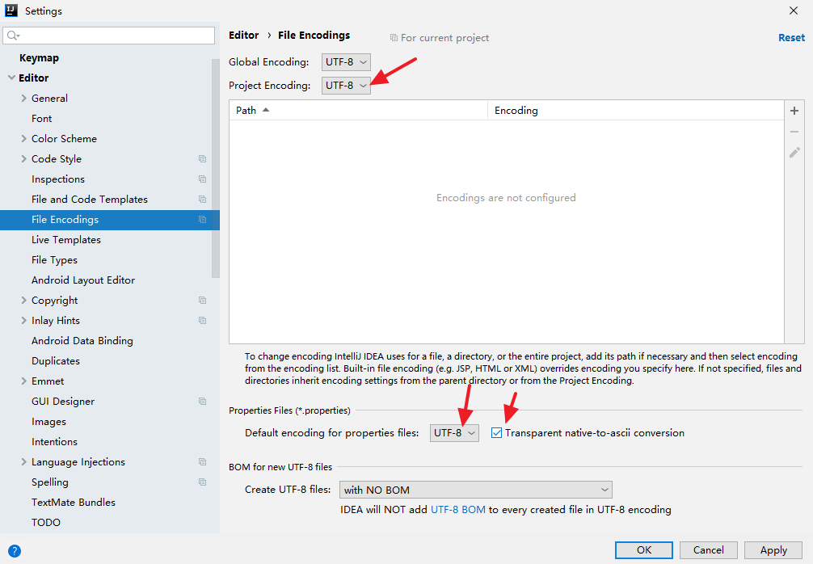Screen dimensions: 813x564
Task: Expand the Code Style node
Action: [23, 158]
